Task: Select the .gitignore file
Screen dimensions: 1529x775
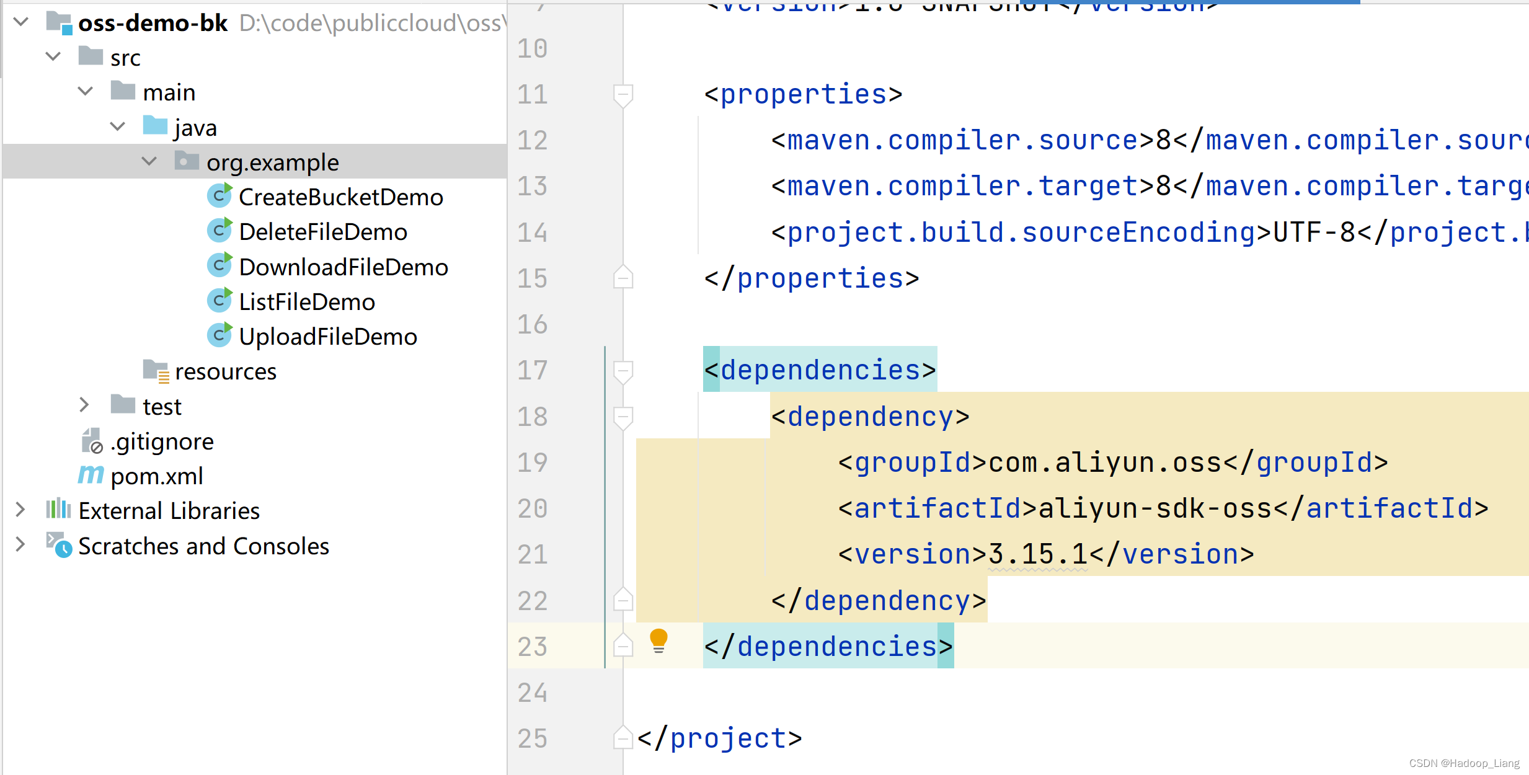Action: [162, 441]
